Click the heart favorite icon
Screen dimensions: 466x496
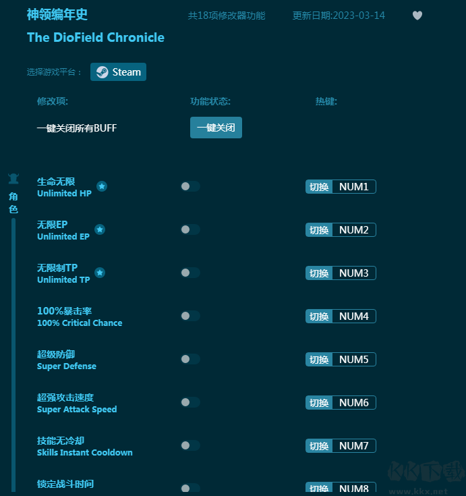417,16
